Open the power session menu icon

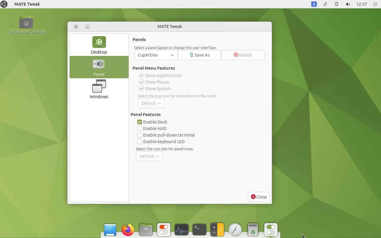(x=375, y=4)
